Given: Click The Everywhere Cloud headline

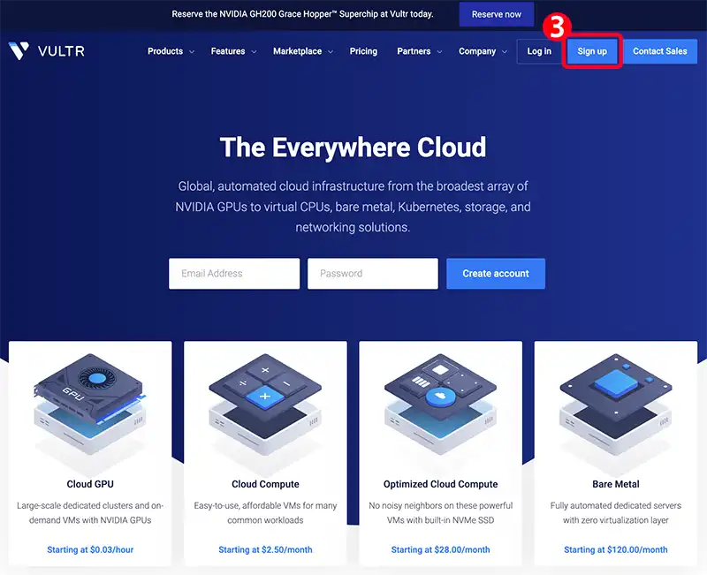Looking at the screenshot, I should pos(353,148).
